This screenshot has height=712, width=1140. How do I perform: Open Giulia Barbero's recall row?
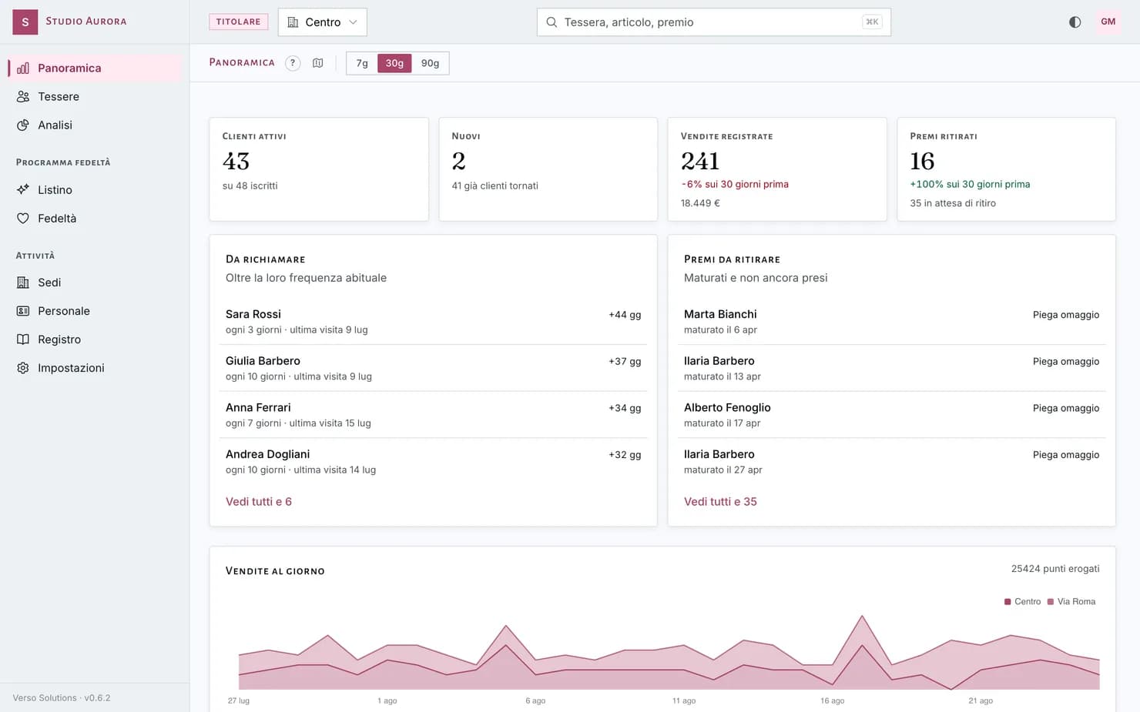point(433,368)
